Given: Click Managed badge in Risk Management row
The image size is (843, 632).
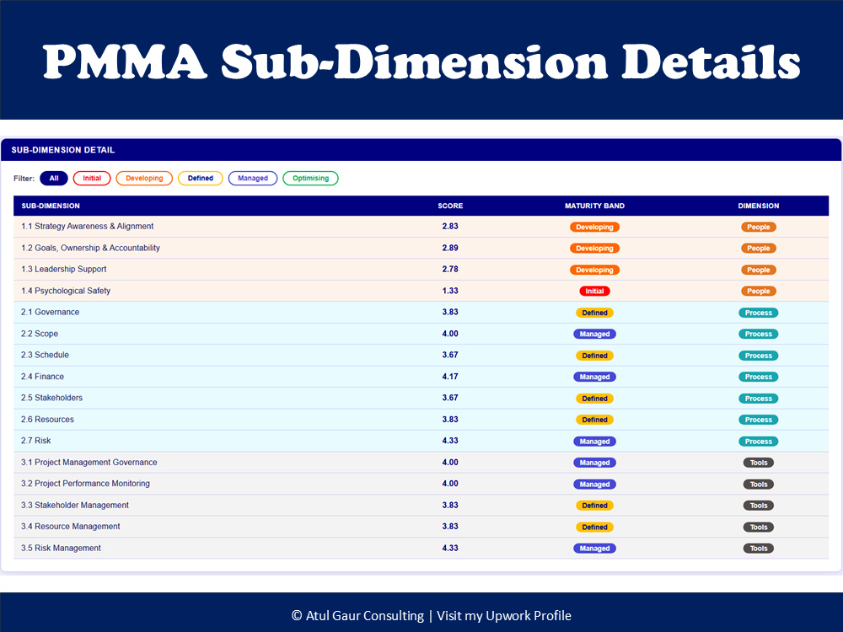Looking at the screenshot, I should 594,549.
